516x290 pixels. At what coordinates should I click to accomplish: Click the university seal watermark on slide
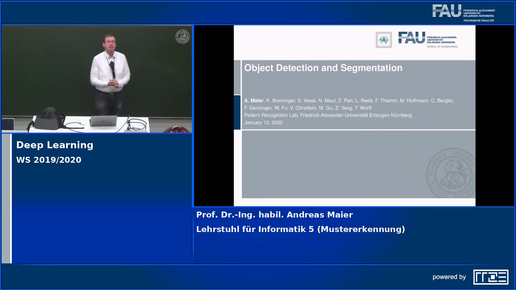click(451, 173)
